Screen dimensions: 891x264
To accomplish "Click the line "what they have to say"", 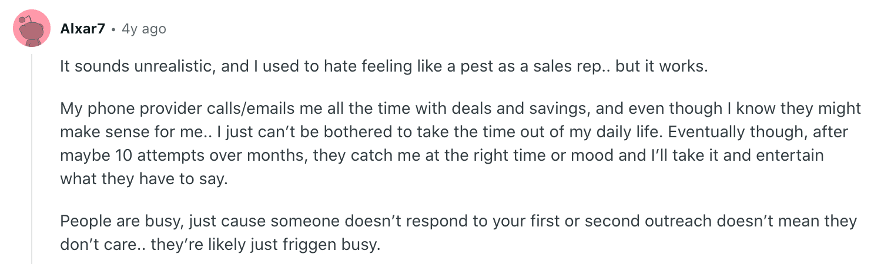I will [143, 179].
